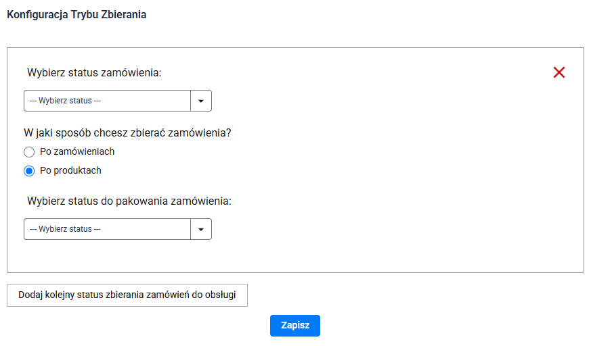Delete this collection status via the cross icon
The image size is (591, 346).
(x=559, y=72)
